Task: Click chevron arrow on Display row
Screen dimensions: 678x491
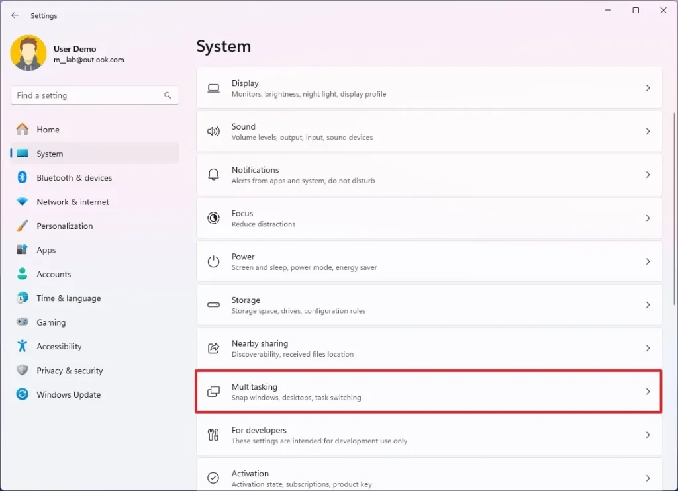Action: (648, 88)
